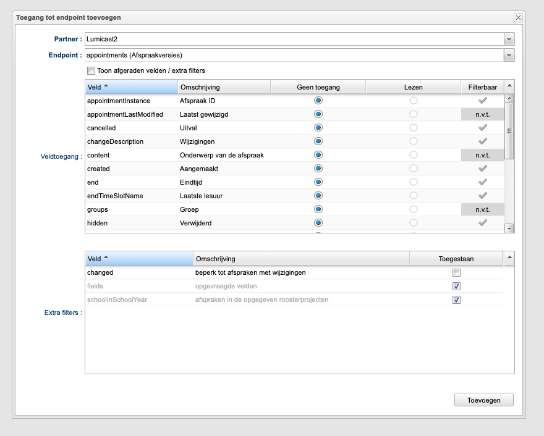Select Lezen for changeDescription
This screenshot has height=436, width=544.
coord(413,141)
